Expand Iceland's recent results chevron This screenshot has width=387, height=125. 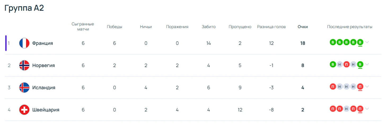(x=367, y=87)
